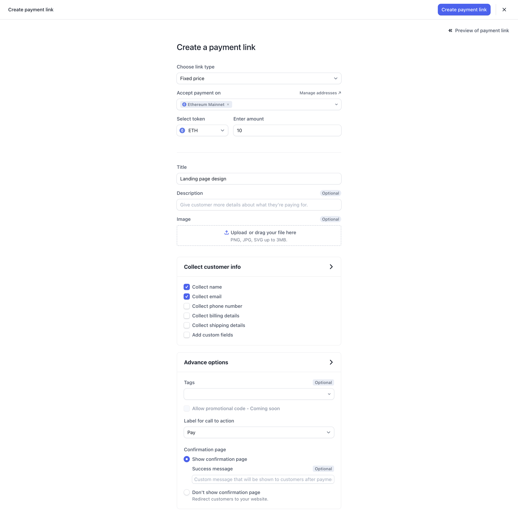Image resolution: width=518 pixels, height=531 pixels.
Task: Click the double-chevron collapse icon near Preview
Action: click(450, 30)
